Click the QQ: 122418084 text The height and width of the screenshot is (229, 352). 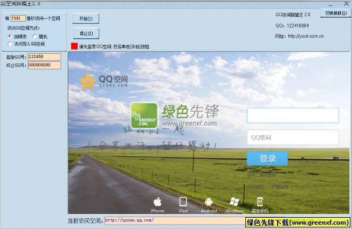coord(292,26)
